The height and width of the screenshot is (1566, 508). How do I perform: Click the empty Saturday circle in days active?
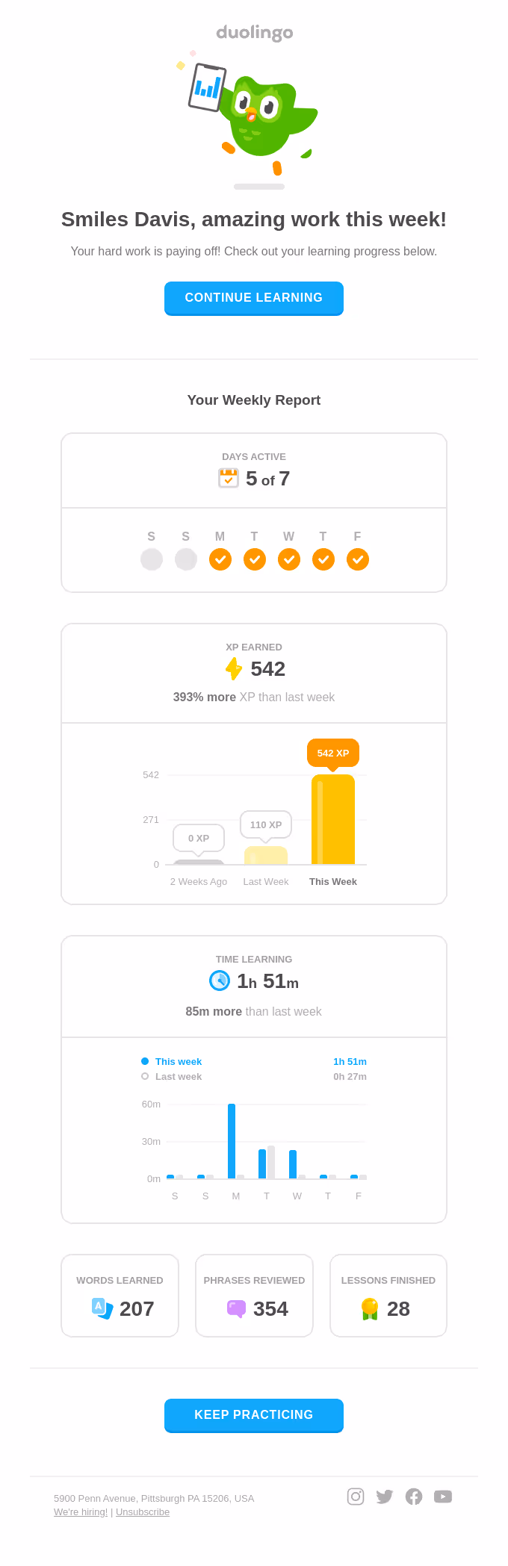(x=152, y=559)
